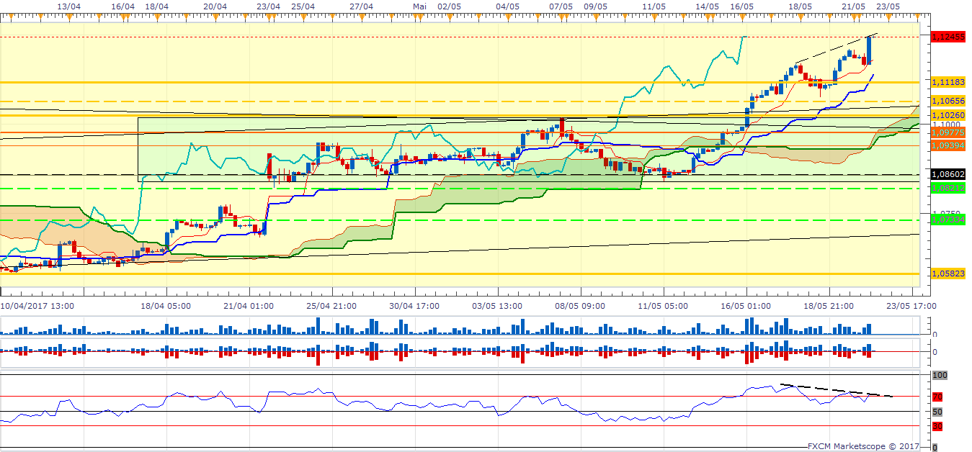Select the 1,11183 yellow price level label
The width and height of the screenshot is (972, 452).
pos(948,83)
